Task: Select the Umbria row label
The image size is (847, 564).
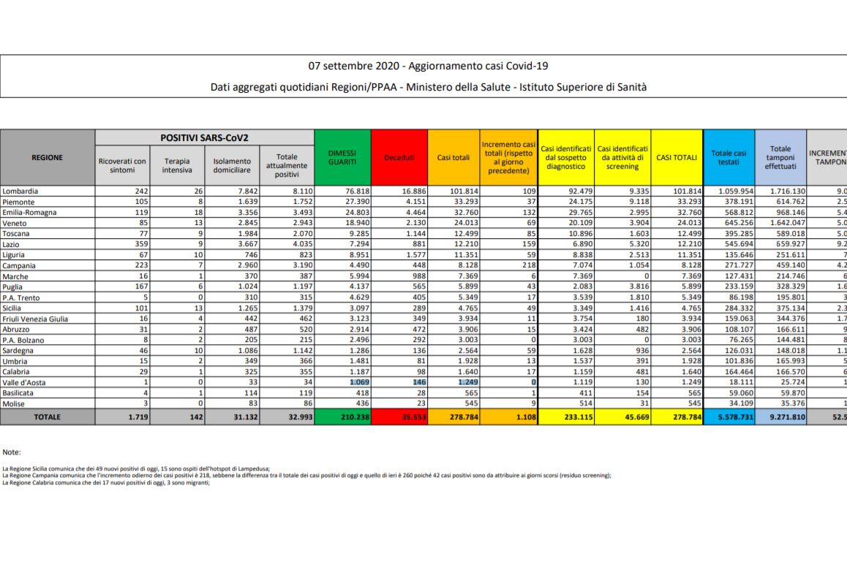Action: 15,361
